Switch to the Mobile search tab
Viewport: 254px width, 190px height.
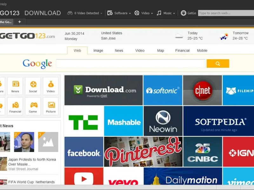pos(202,51)
